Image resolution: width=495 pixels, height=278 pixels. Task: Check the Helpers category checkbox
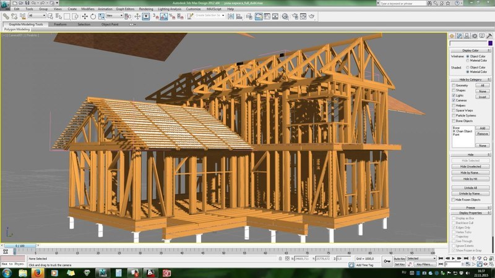[x=454, y=105]
